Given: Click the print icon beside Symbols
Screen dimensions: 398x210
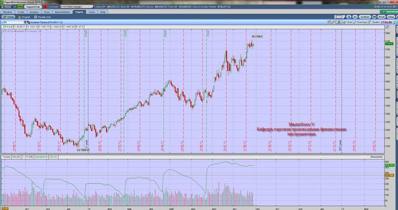Looking at the screenshot, I should click(374, 17).
